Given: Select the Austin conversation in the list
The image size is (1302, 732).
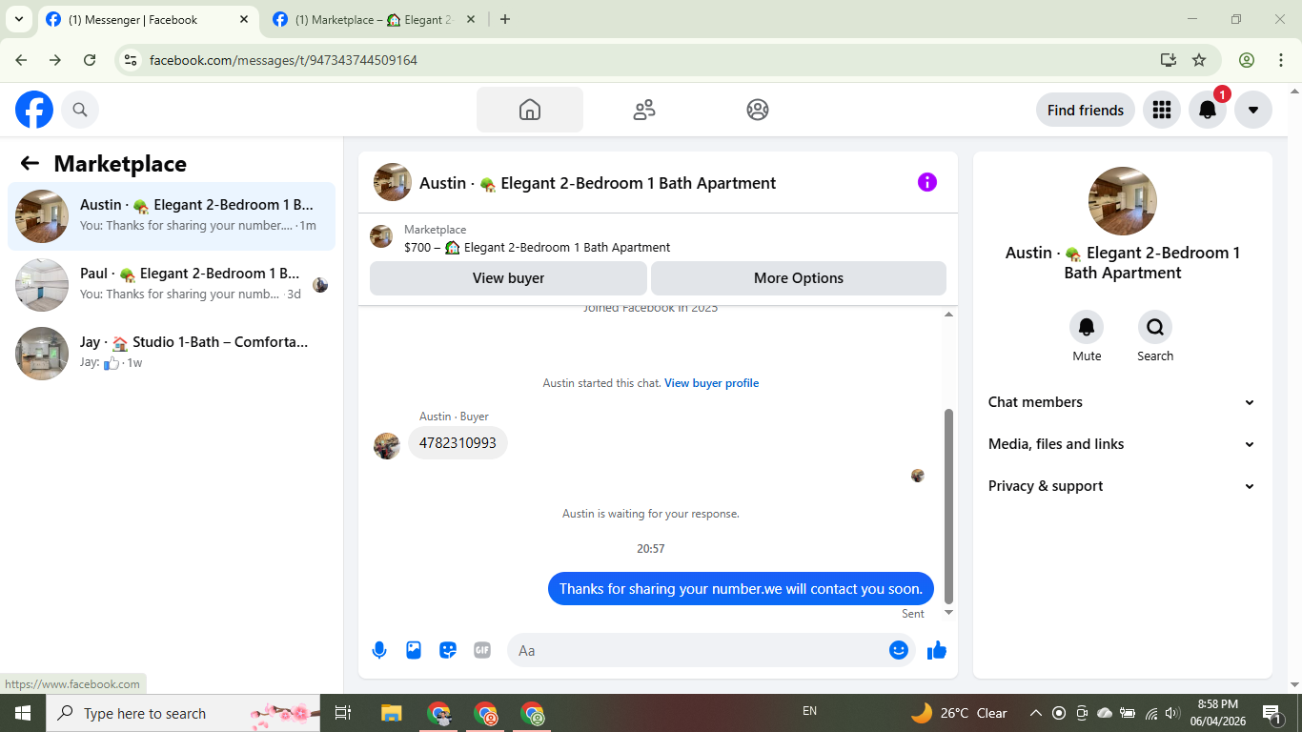Looking at the screenshot, I should pos(172,216).
